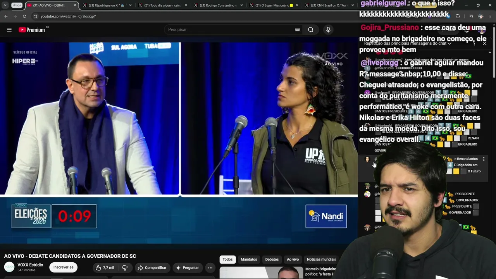This screenshot has height=279, width=496.
Task: Open the Perguntar AI assistant
Action: pos(187,268)
